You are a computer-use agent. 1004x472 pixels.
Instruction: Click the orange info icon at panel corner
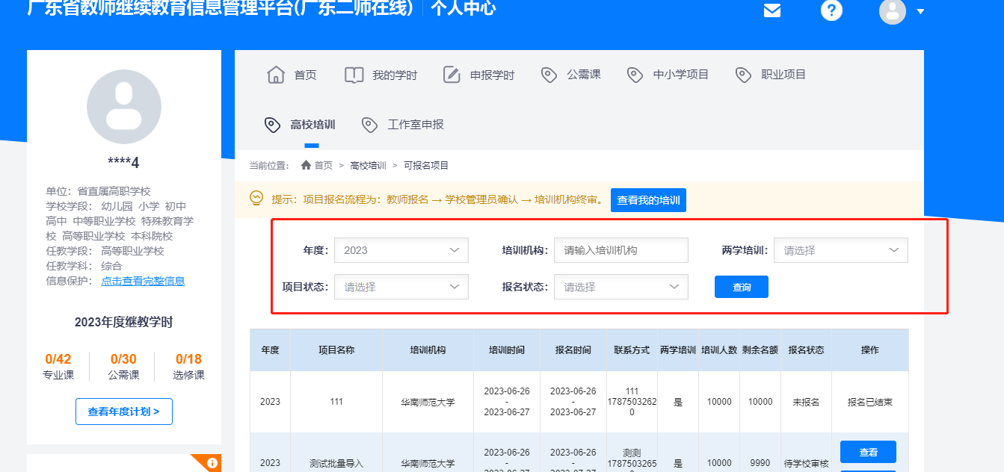pyautogui.click(x=212, y=463)
